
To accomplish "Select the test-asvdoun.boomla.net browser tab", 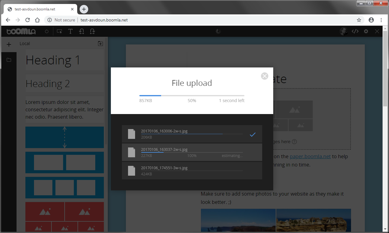I will (x=40, y=9).
